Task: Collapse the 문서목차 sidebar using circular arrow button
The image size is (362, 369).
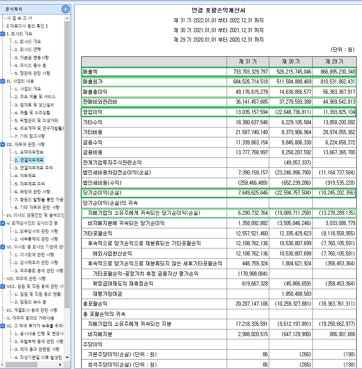Action: tap(65, 9)
